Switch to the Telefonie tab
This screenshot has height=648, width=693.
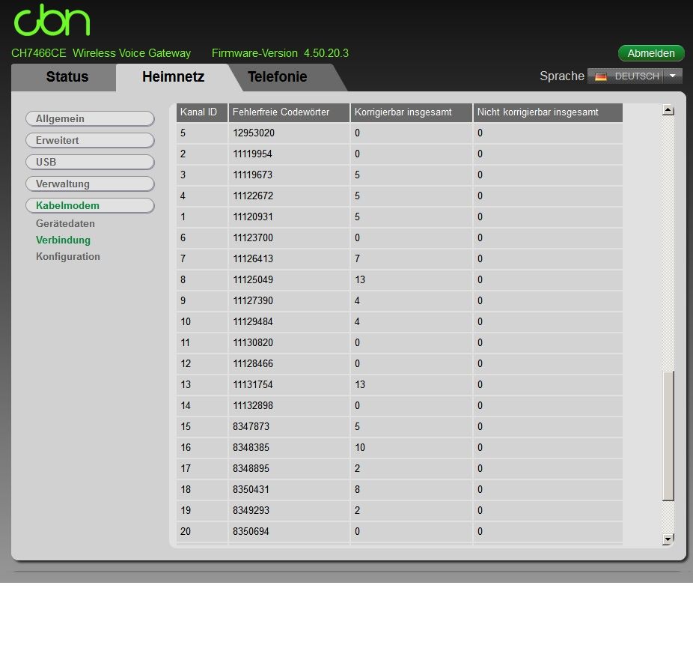[277, 76]
